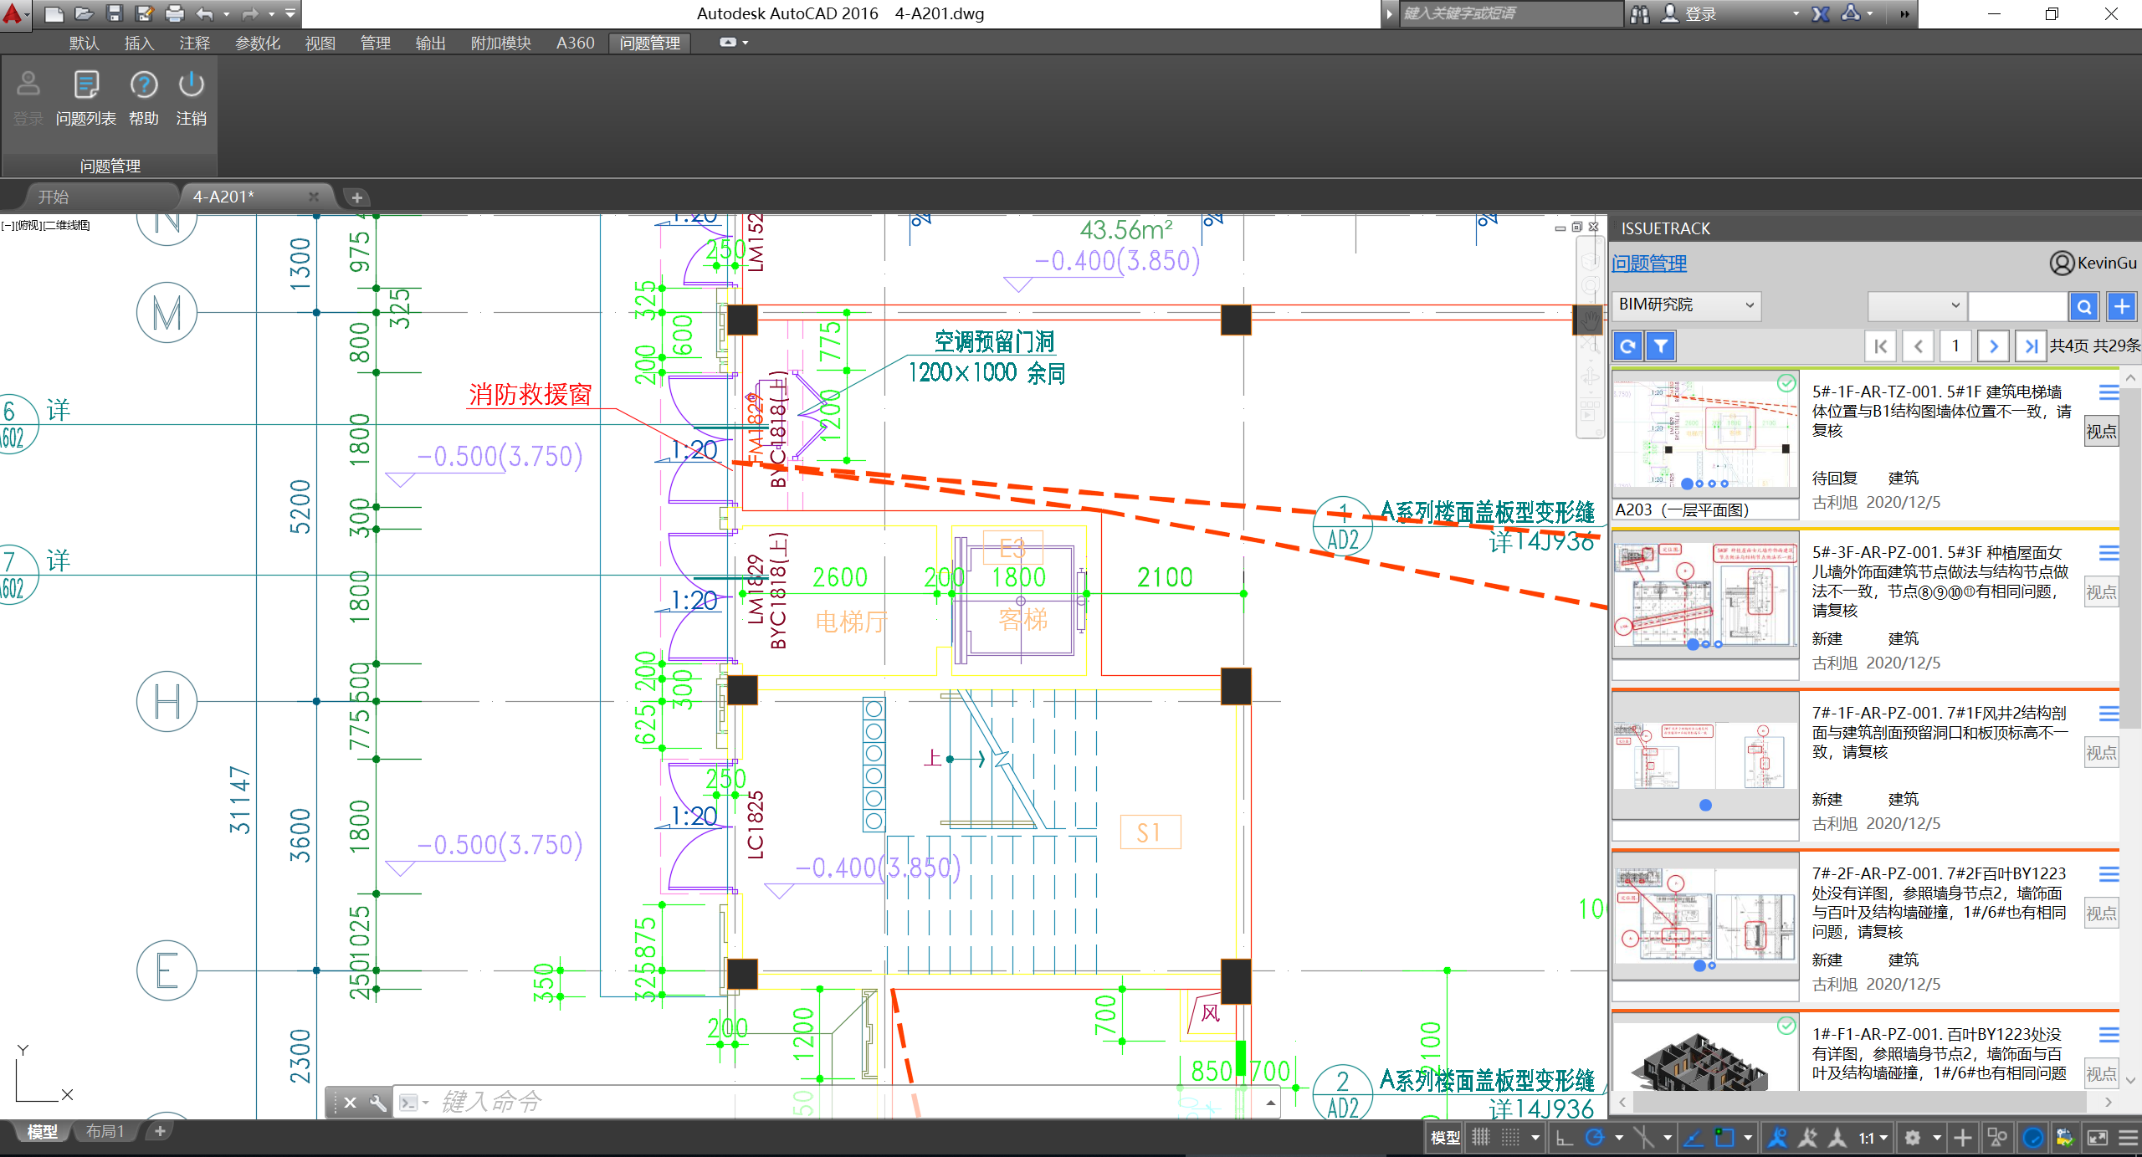
Task: Open the issue filter funnel button
Action: click(x=1660, y=346)
